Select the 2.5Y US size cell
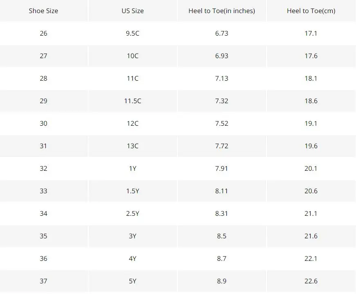The width and height of the screenshot is (356, 294). [x=132, y=213]
